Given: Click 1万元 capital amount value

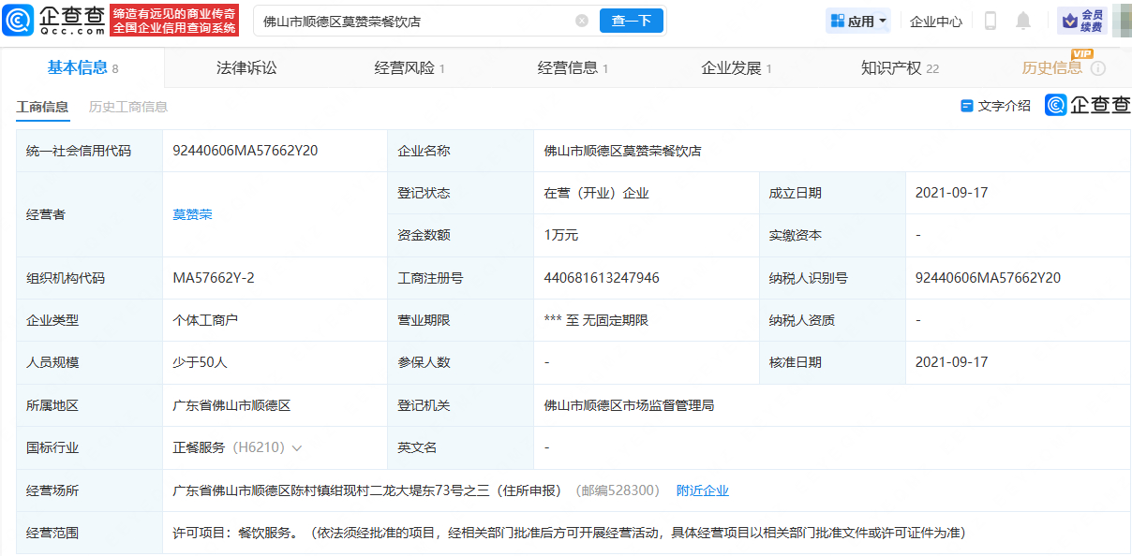Looking at the screenshot, I should 560,236.
